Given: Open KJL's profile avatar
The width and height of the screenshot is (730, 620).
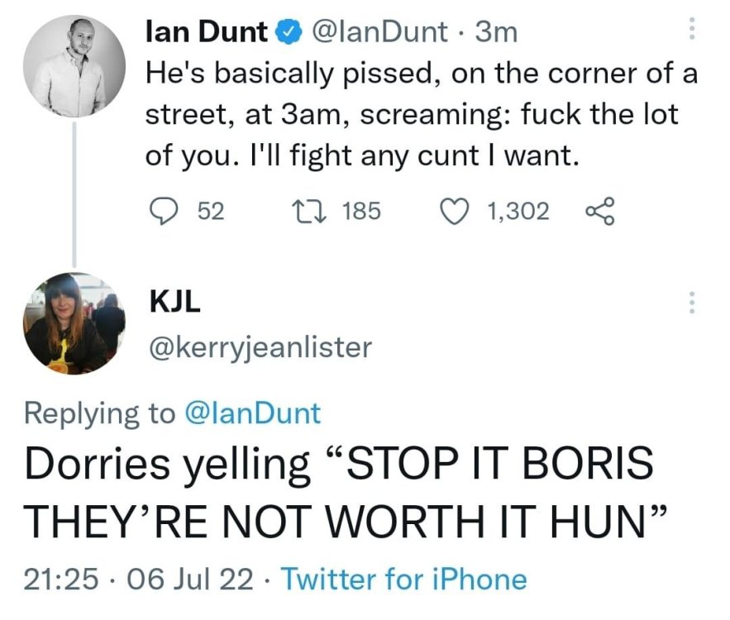Looking at the screenshot, I should pyautogui.click(x=74, y=323).
